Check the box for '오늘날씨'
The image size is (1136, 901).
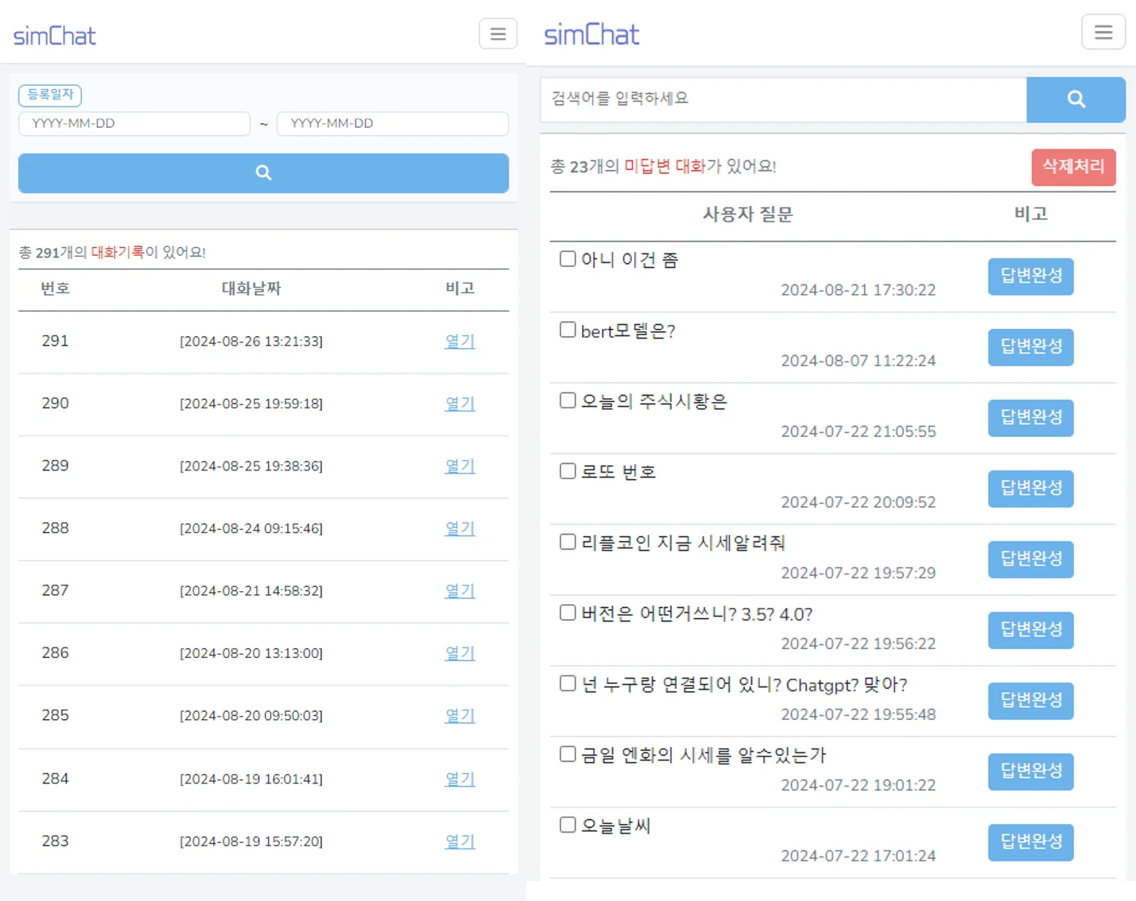tap(568, 825)
